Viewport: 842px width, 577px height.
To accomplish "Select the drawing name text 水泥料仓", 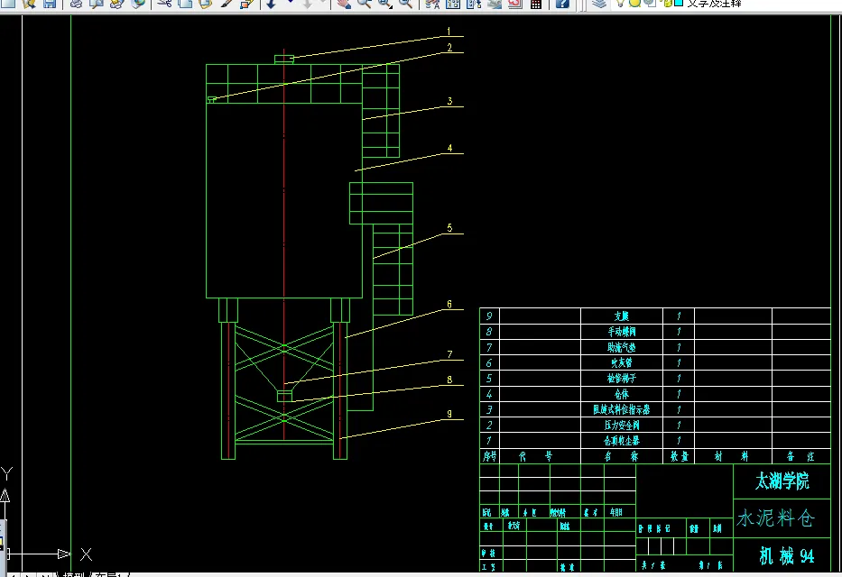I will (x=776, y=518).
